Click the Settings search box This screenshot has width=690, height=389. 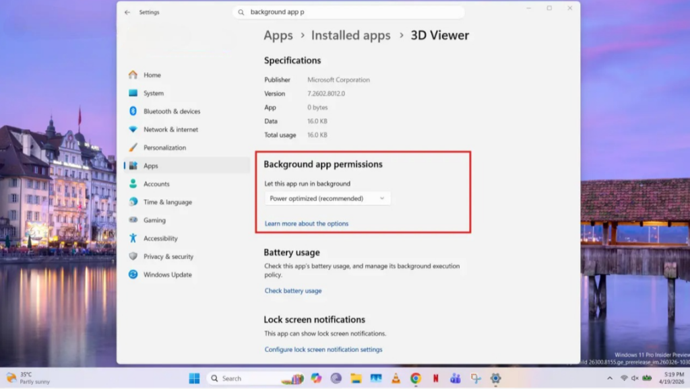pyautogui.click(x=348, y=12)
